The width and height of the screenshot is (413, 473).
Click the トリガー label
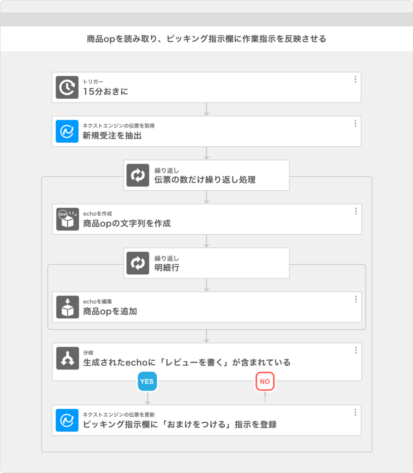click(x=93, y=82)
